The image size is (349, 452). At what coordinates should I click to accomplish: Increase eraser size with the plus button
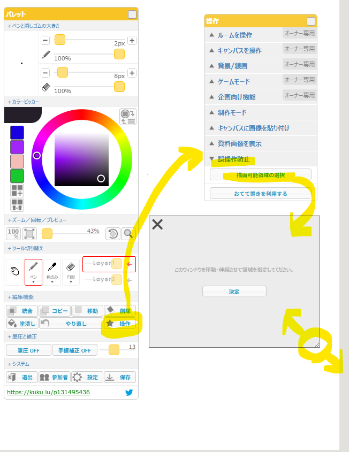pos(132,73)
